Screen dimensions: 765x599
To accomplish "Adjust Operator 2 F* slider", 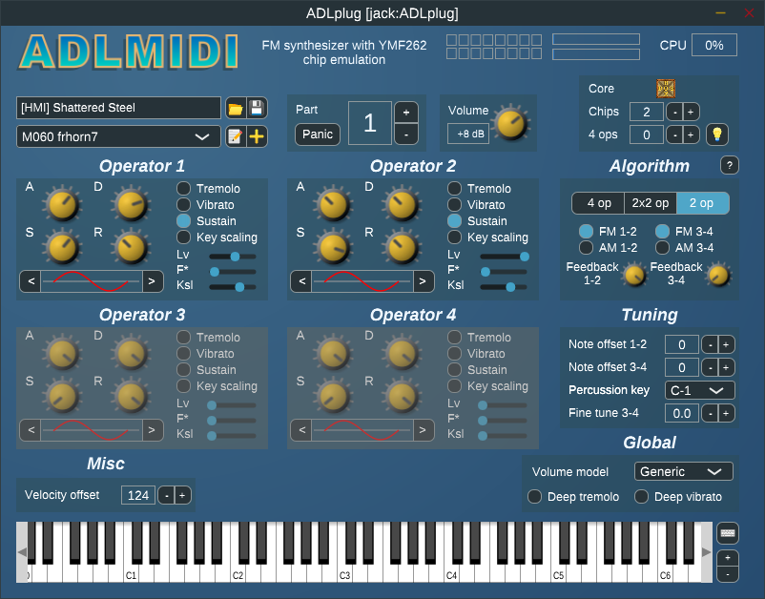I will [504, 272].
